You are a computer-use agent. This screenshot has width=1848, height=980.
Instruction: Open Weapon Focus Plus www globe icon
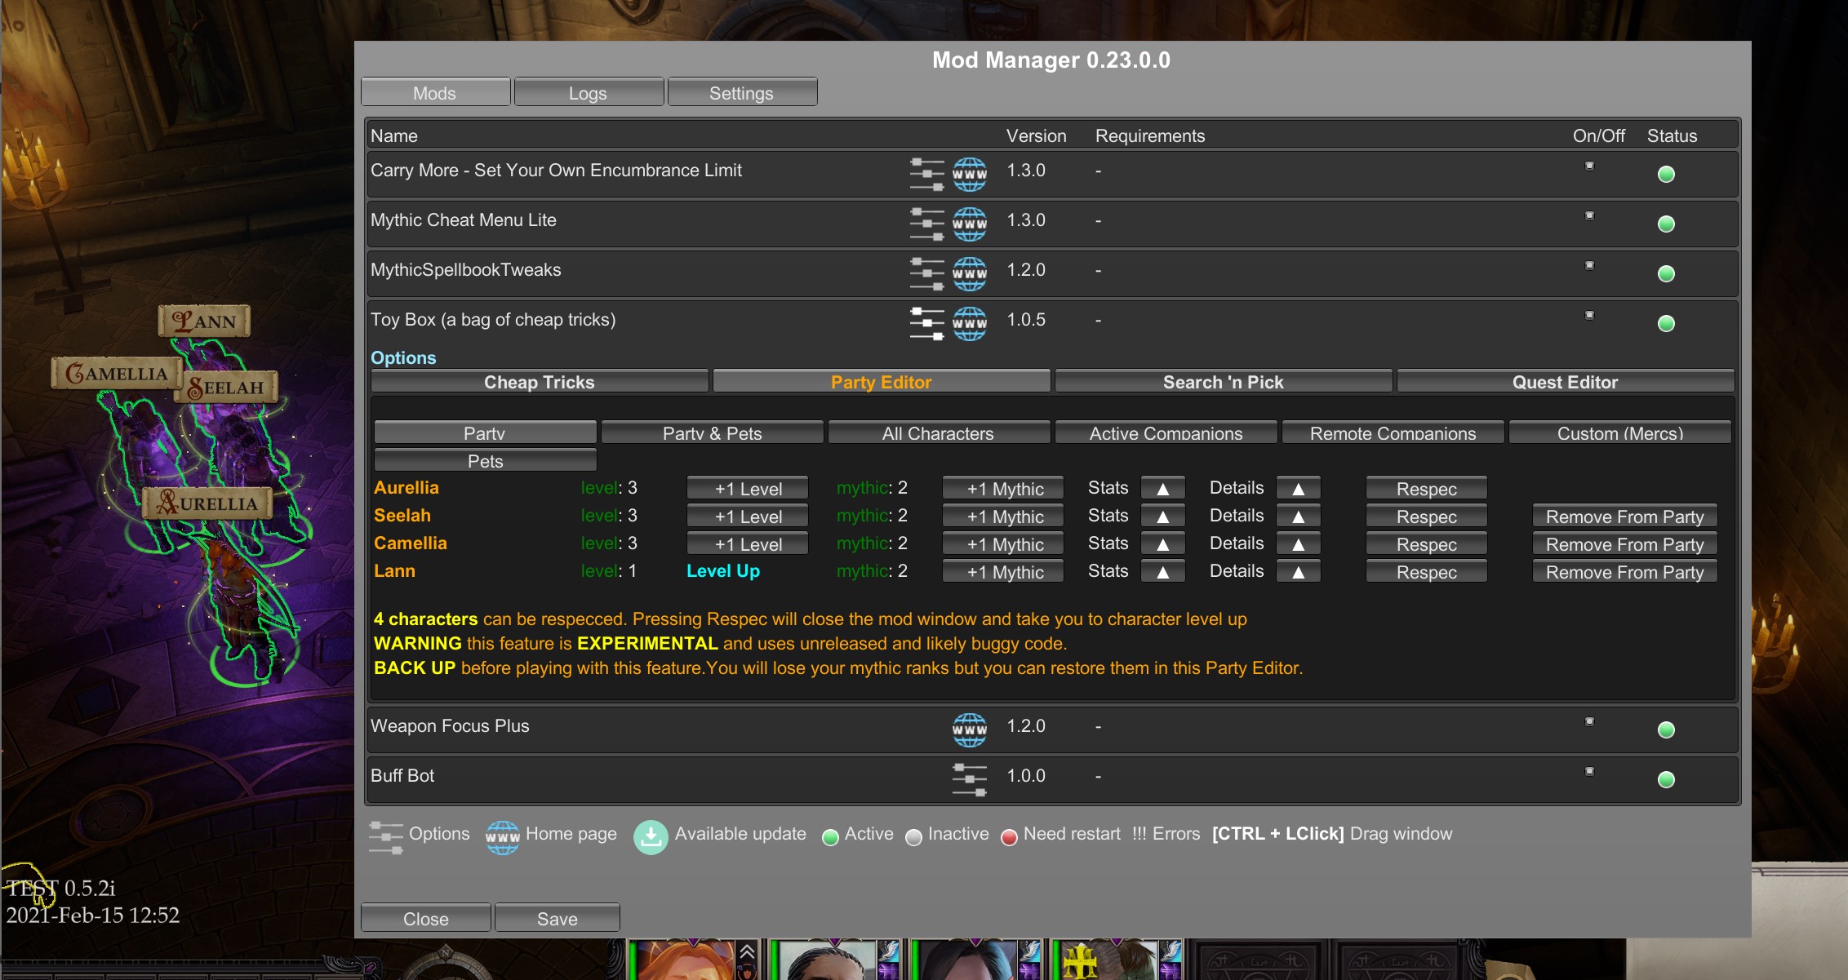[x=970, y=729]
